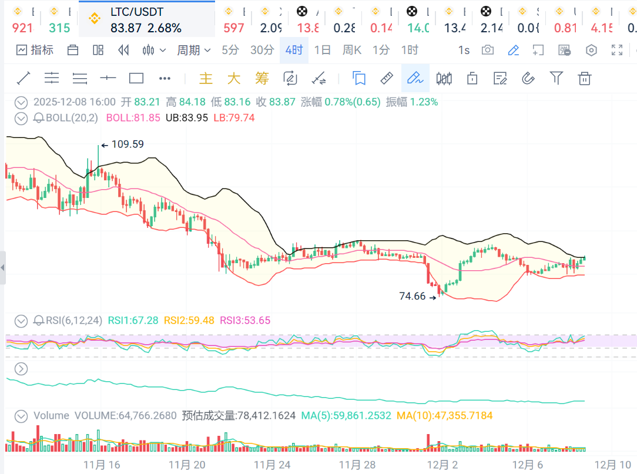The height and width of the screenshot is (474, 637).
Task: Select the trend line drawing tool
Action: pyautogui.click(x=24, y=78)
